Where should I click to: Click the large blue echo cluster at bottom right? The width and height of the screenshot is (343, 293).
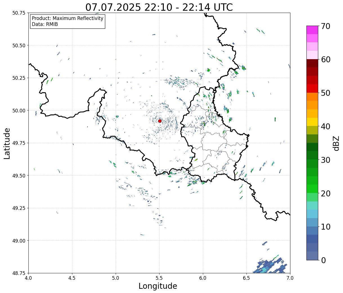coord(270,265)
